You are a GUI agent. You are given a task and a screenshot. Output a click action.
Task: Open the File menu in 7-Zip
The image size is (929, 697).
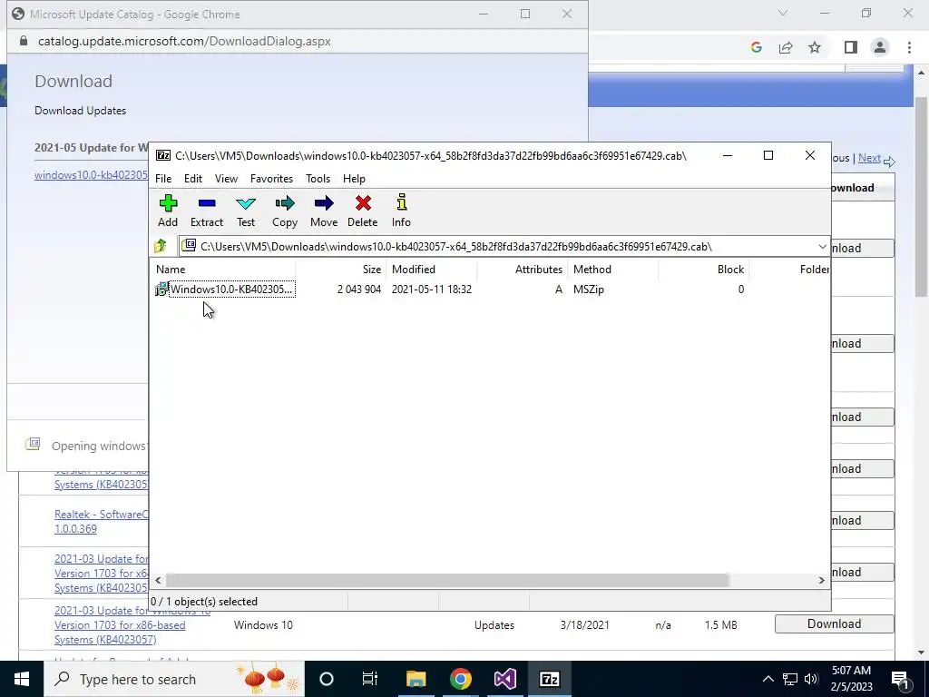click(x=163, y=179)
